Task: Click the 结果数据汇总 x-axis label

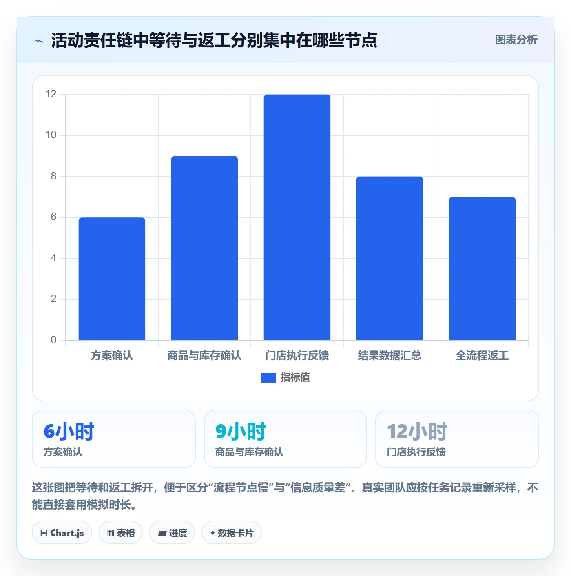Action: [390, 356]
